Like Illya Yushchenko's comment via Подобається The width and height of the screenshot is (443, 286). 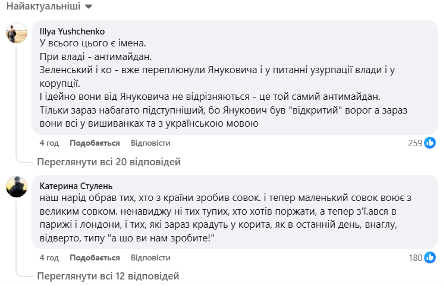[x=95, y=143]
